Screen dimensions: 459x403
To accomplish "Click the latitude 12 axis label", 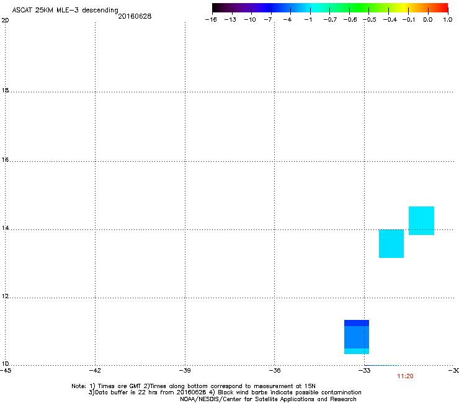I will [x=5, y=296].
